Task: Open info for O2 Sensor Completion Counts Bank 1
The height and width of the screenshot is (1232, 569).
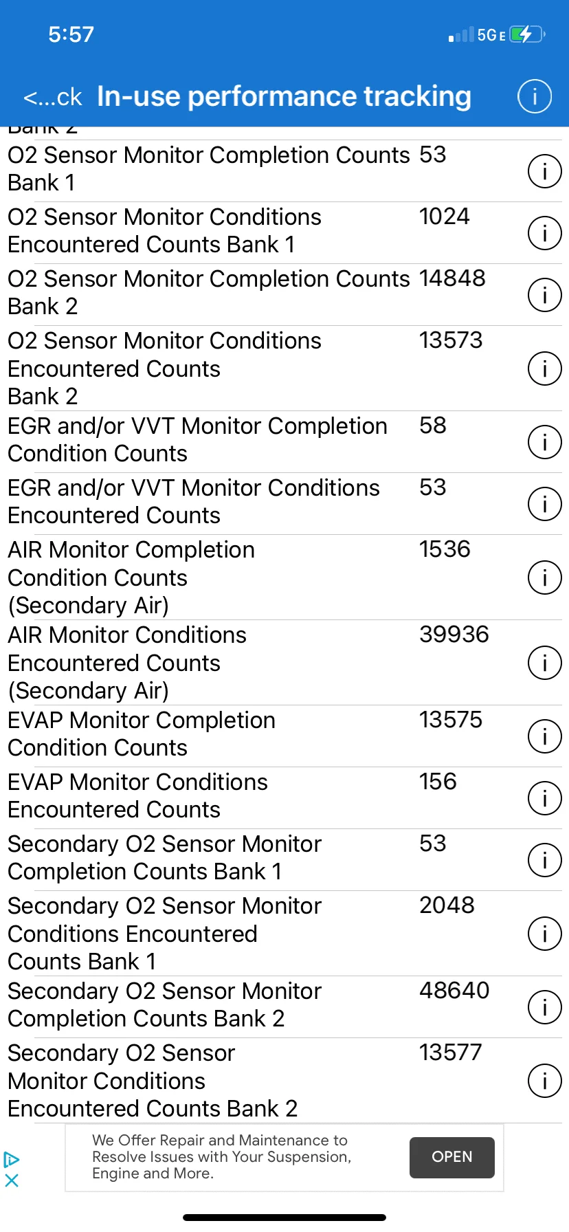Action: [x=544, y=171]
